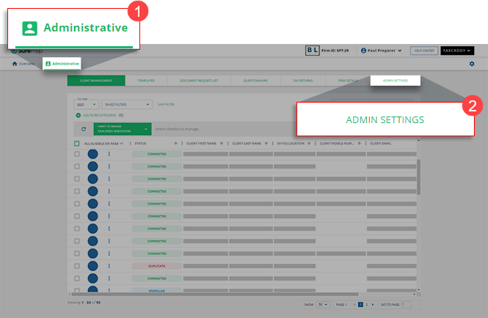
Task: Select the Duplicate status row checkbox
Action: click(x=77, y=265)
